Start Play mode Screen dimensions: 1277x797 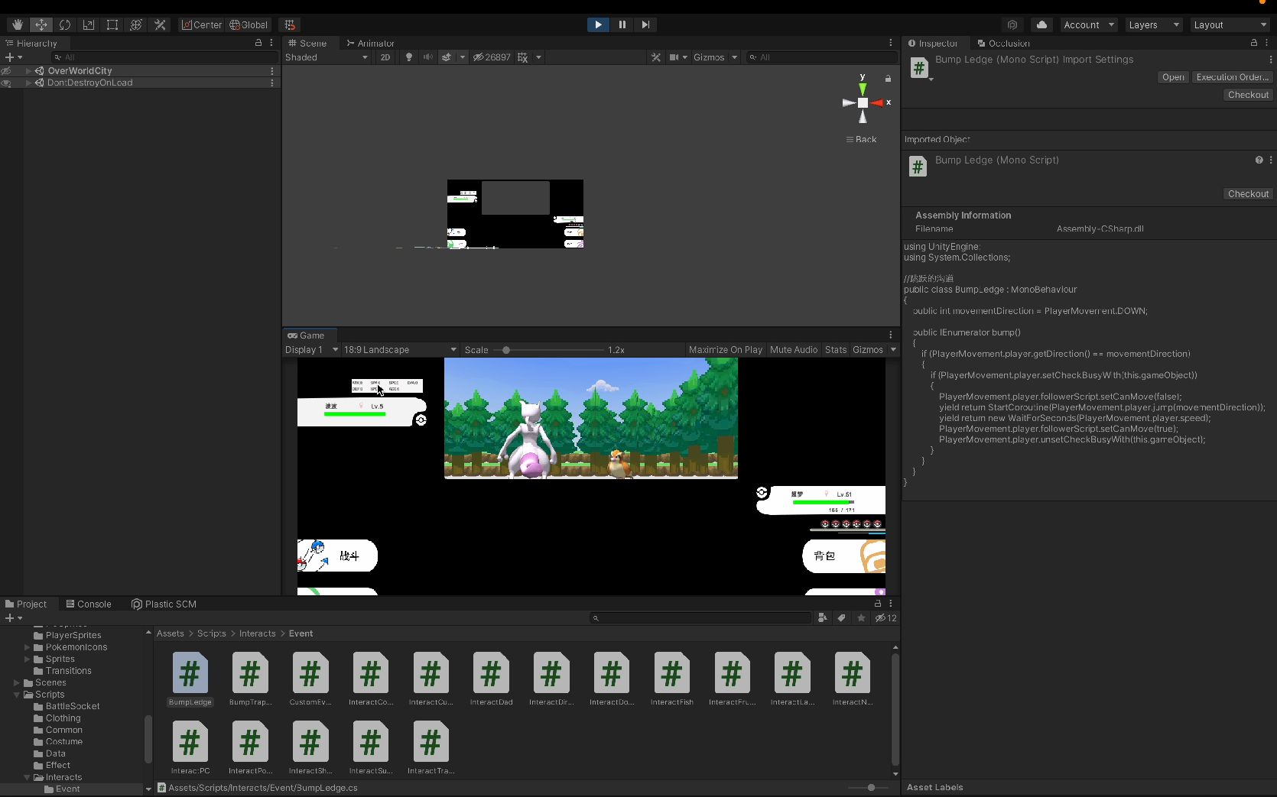[598, 24]
